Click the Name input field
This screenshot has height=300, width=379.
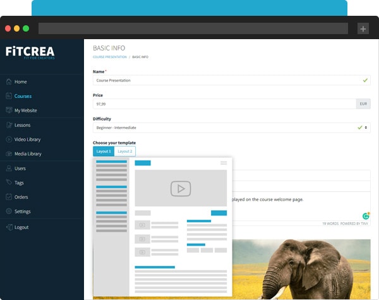(232, 80)
